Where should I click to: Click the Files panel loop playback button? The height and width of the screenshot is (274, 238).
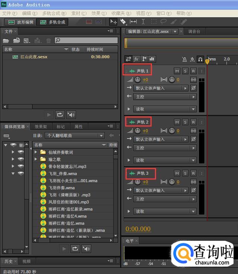click(60, 115)
